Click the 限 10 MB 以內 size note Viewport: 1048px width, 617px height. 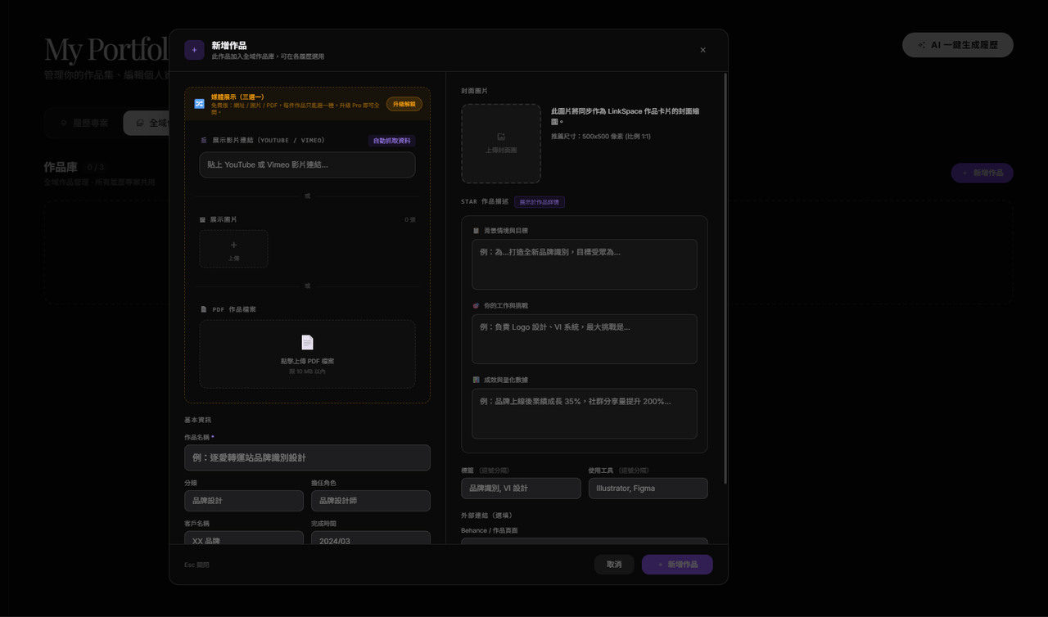pyautogui.click(x=307, y=372)
